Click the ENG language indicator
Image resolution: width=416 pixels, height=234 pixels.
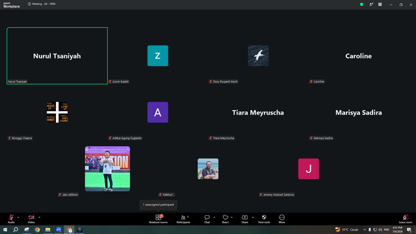387,229
